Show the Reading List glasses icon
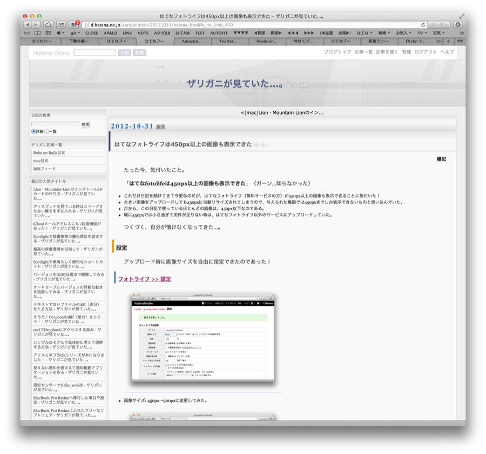 point(28,33)
